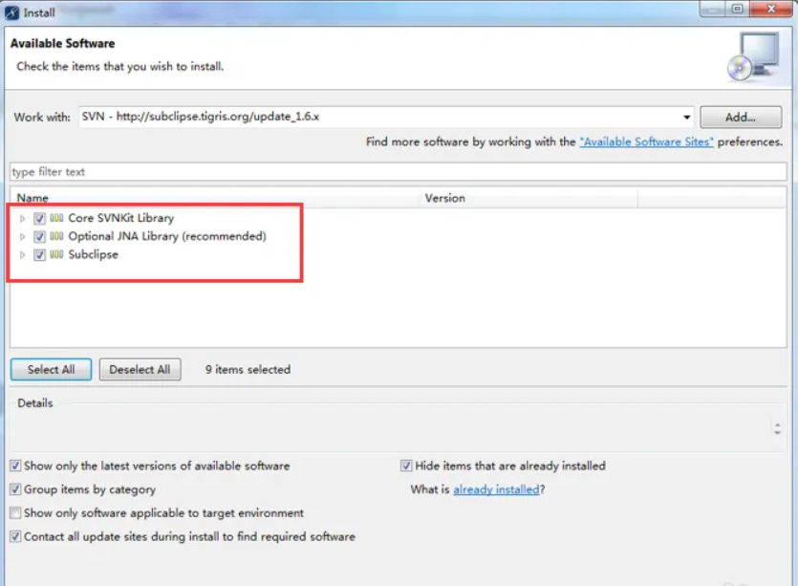Click the type filter text field
Viewport: 798px width, 586px height.
point(398,171)
